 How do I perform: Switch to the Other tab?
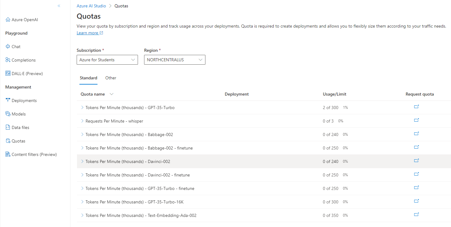(x=111, y=78)
